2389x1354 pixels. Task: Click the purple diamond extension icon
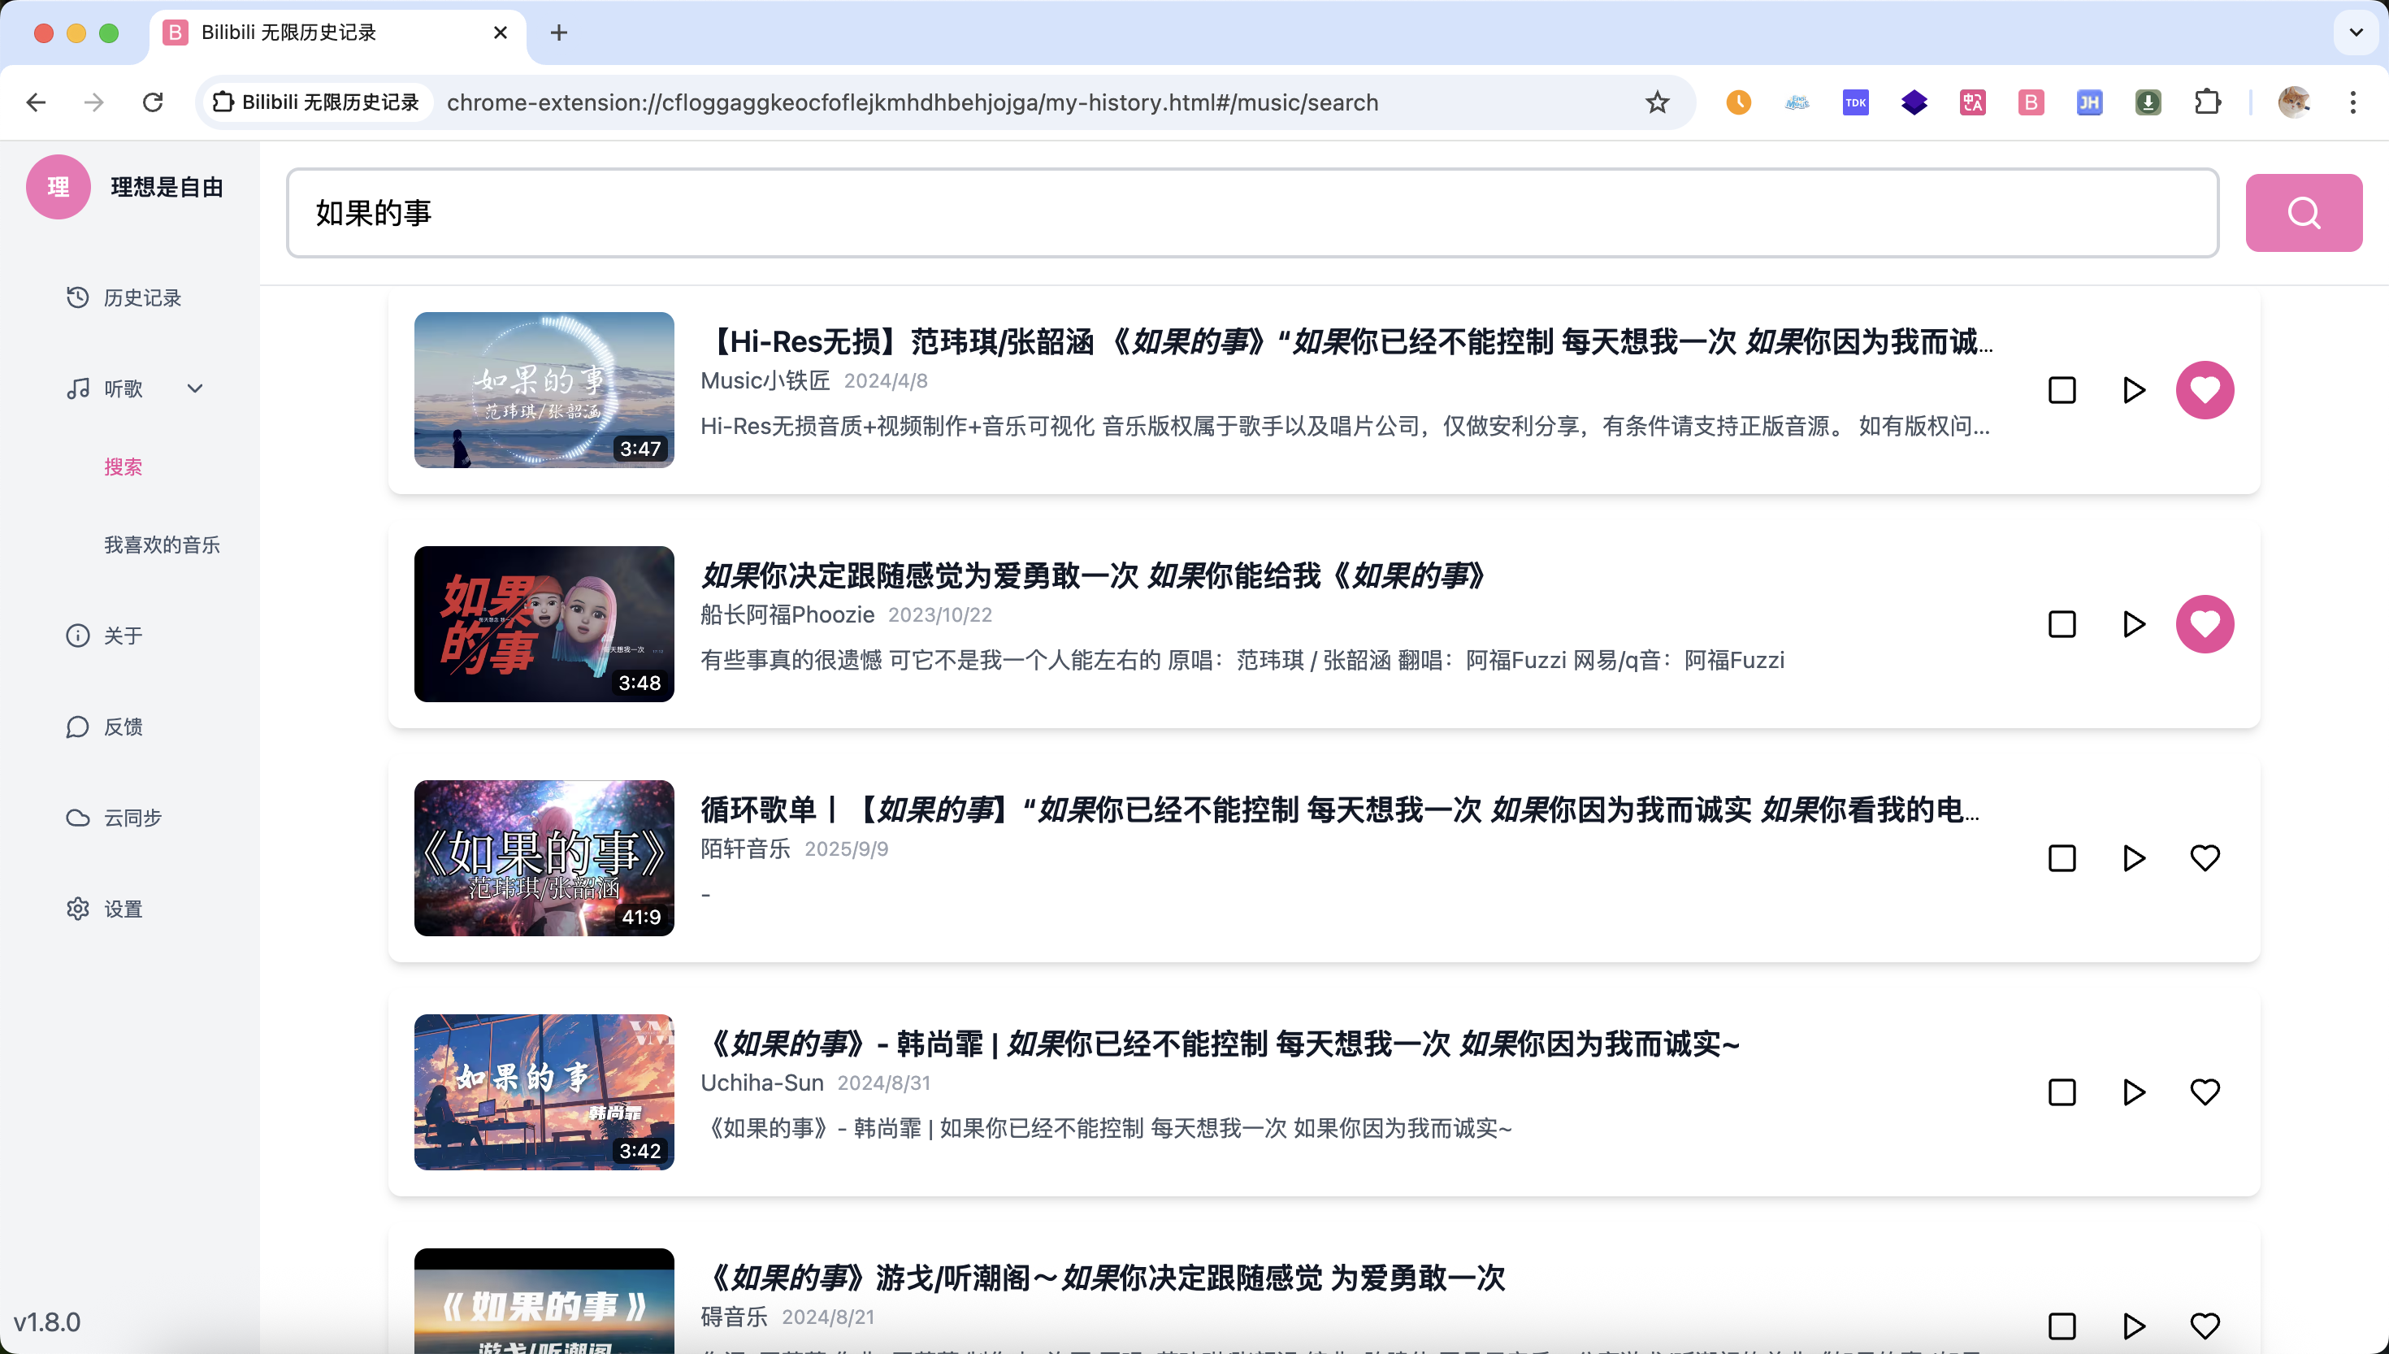coord(1914,102)
